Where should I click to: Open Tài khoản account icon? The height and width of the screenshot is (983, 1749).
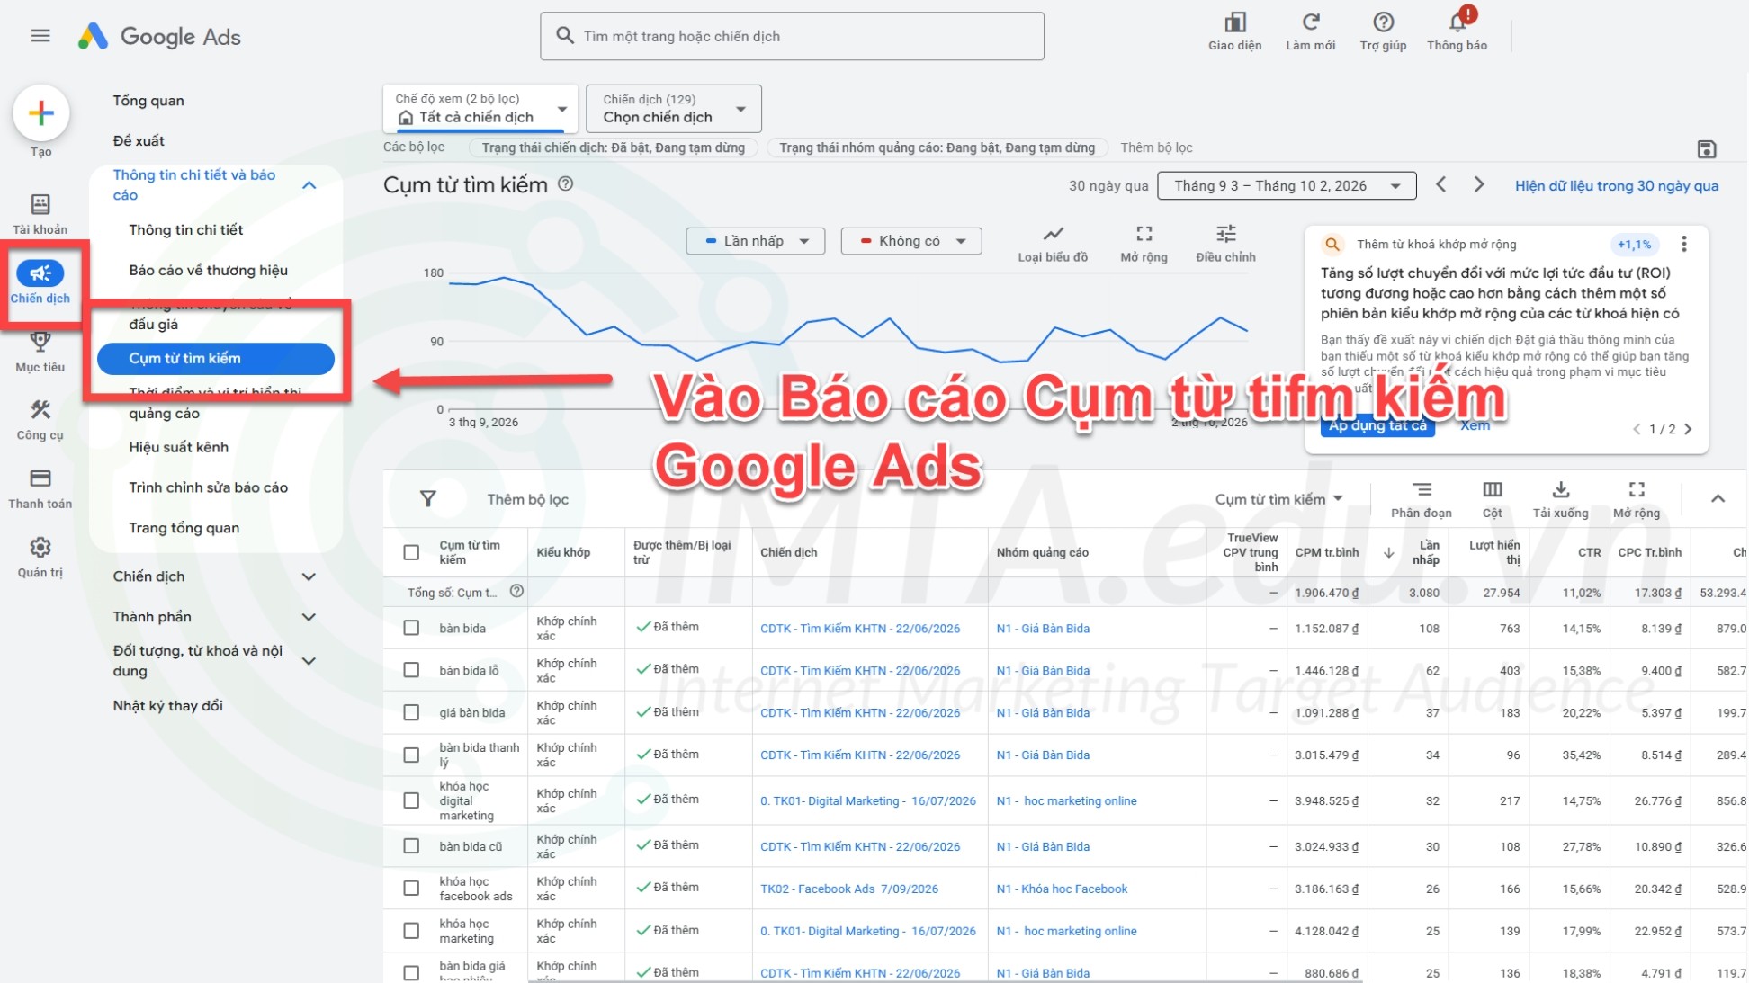click(40, 204)
